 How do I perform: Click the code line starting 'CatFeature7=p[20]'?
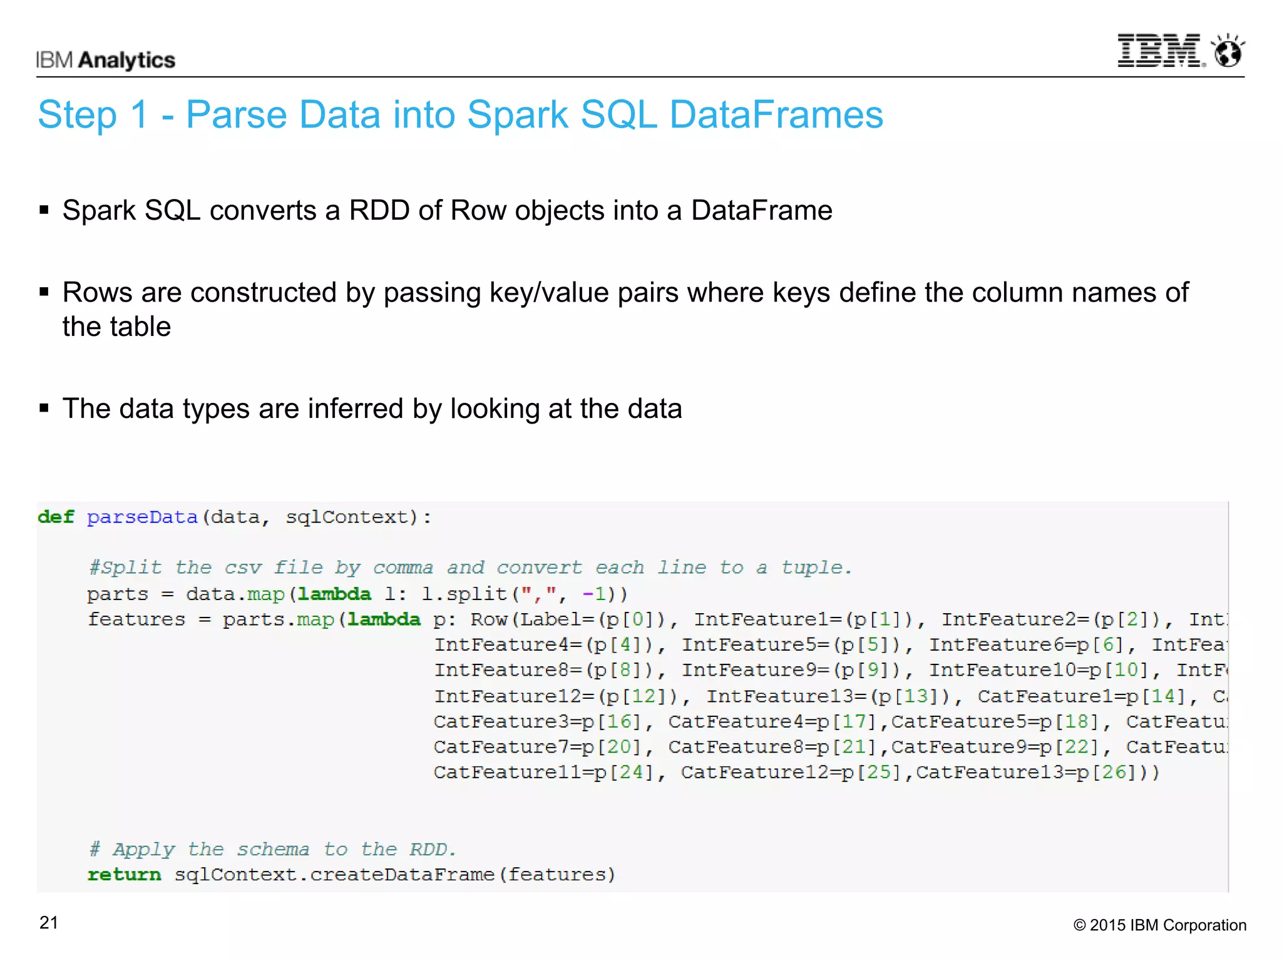coord(831,747)
